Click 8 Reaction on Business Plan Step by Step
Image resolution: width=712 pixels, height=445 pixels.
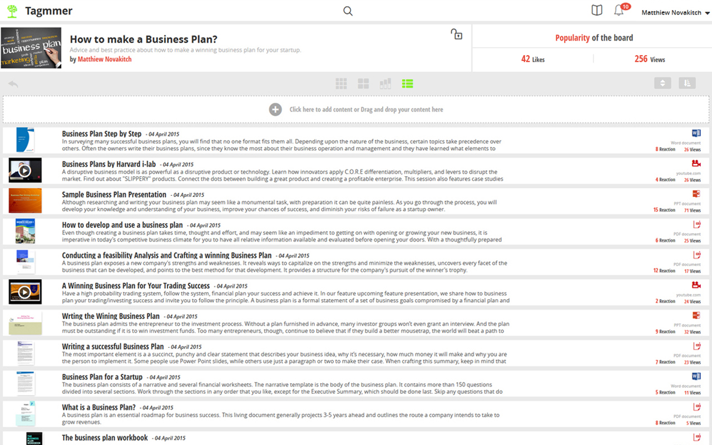coord(665,150)
